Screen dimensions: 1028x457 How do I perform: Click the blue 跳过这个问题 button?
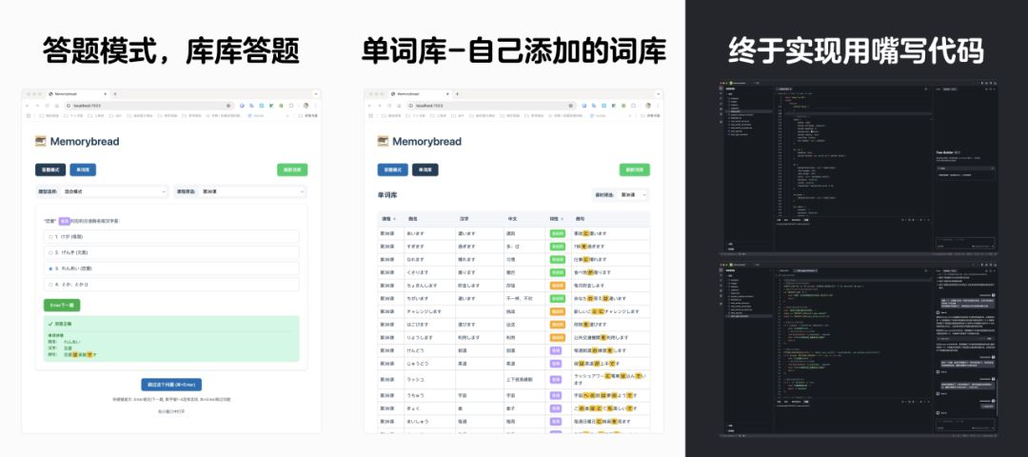pyautogui.click(x=171, y=385)
